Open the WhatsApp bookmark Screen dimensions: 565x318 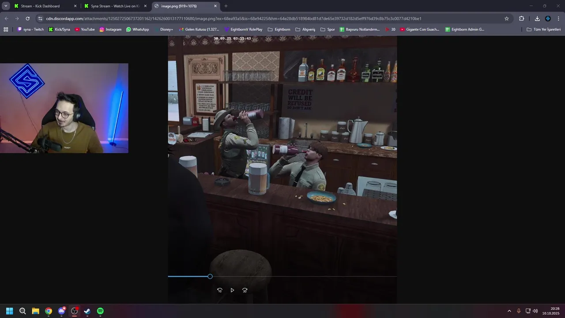point(137,30)
